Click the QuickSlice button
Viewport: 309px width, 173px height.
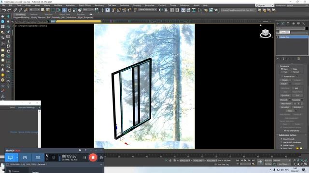pos(285,96)
